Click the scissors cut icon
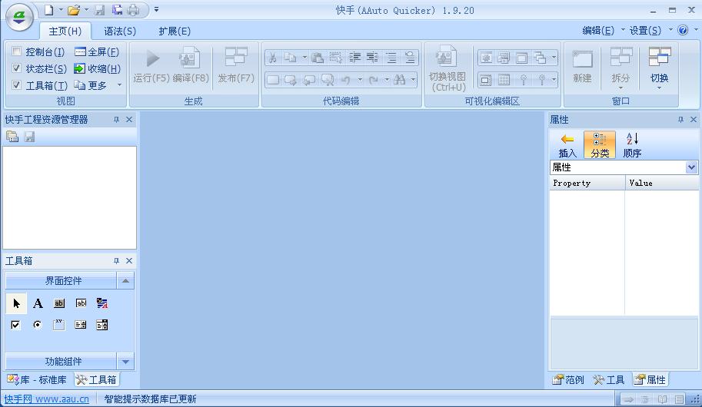Viewport: 702px width, 407px height. click(x=272, y=58)
